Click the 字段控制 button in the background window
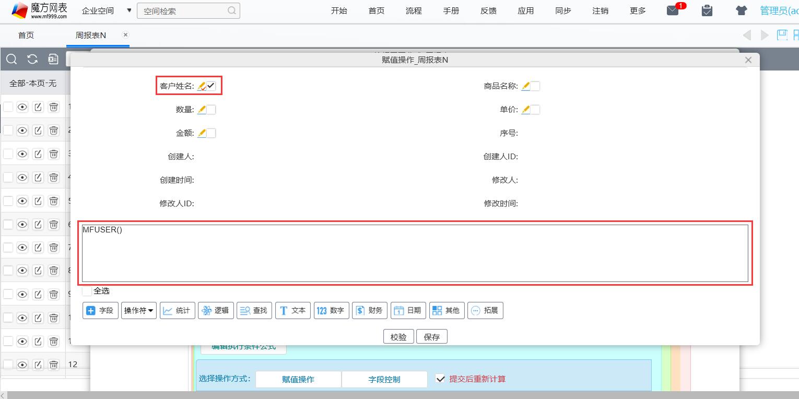Image resolution: width=799 pixels, height=399 pixels. click(384, 379)
